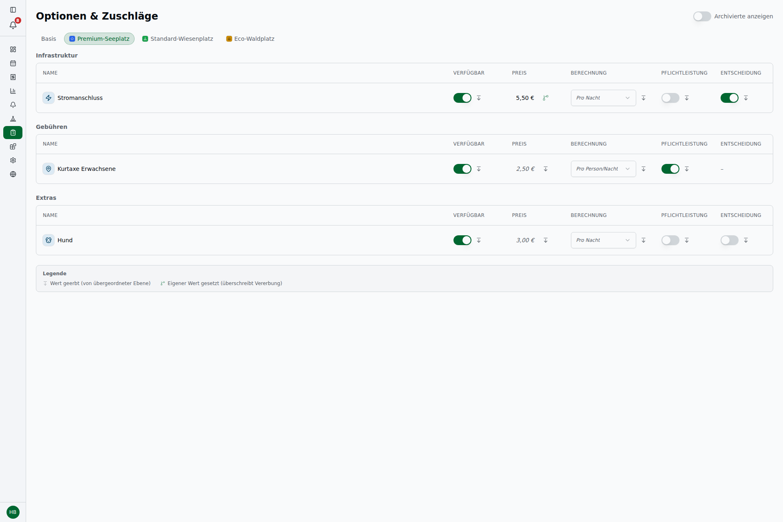The width and height of the screenshot is (783, 522).
Task: Toggle Stromanschluss Pflichtleistung switch
Action: click(670, 98)
